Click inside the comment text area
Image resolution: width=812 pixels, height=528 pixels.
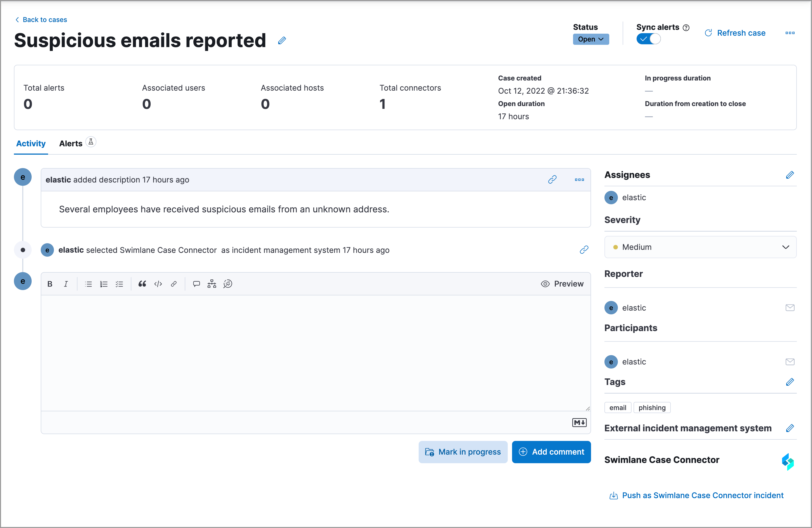[x=315, y=353]
